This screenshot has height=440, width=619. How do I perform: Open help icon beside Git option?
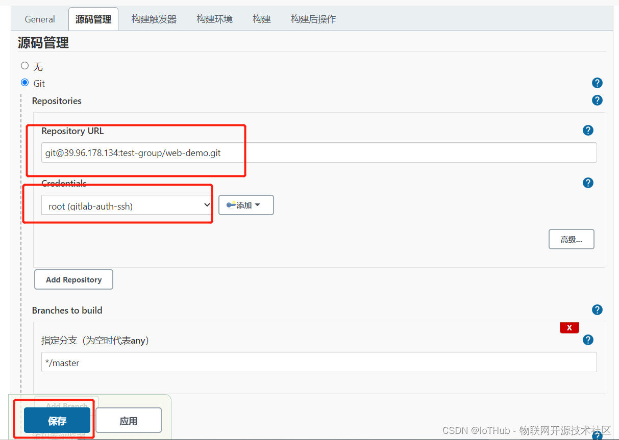597,83
